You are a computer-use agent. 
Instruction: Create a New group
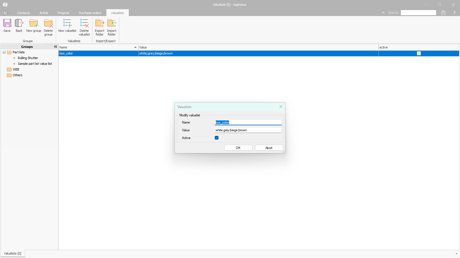point(34,24)
